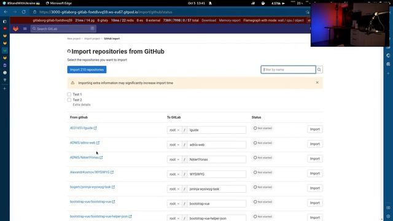
Task: Open external link icon for bootstrap-vue-helper-json
Action: [x=130, y=217]
